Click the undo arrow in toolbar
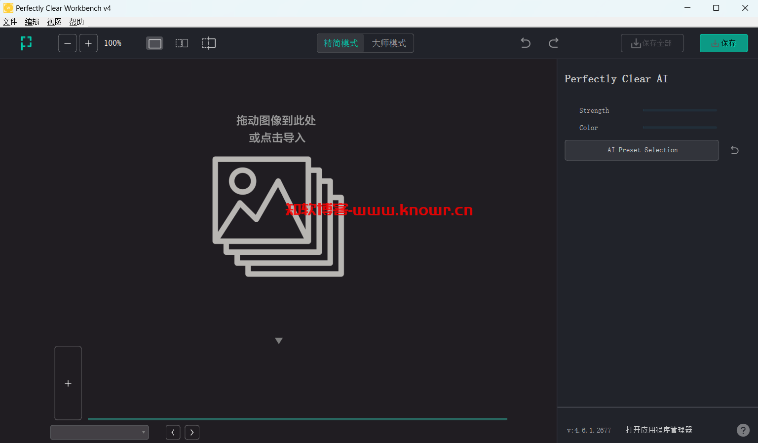Screen dimensions: 758x443 [526, 43]
